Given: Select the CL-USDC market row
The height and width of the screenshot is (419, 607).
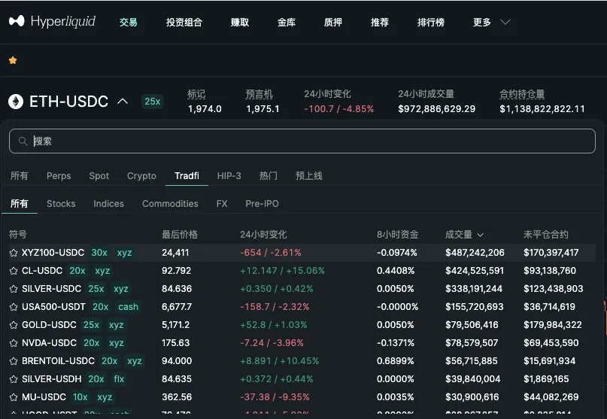Looking at the screenshot, I should pyautogui.click(x=302, y=271).
